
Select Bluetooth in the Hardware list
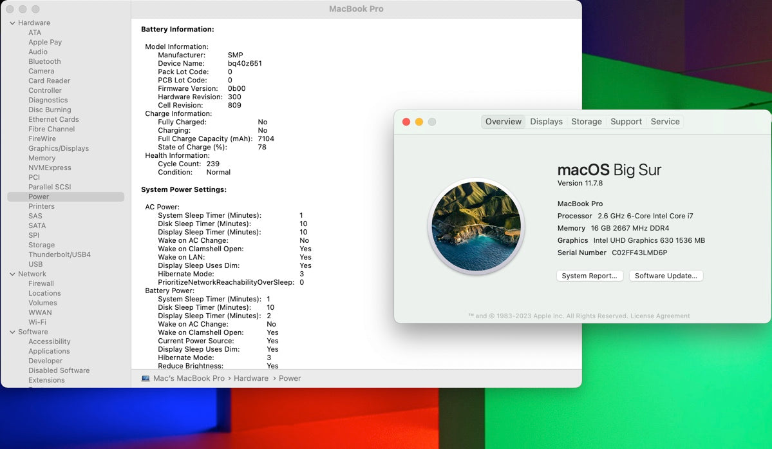tap(44, 62)
